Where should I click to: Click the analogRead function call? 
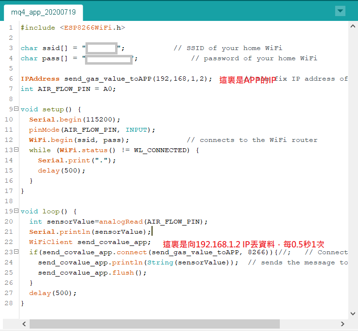click(120, 222)
